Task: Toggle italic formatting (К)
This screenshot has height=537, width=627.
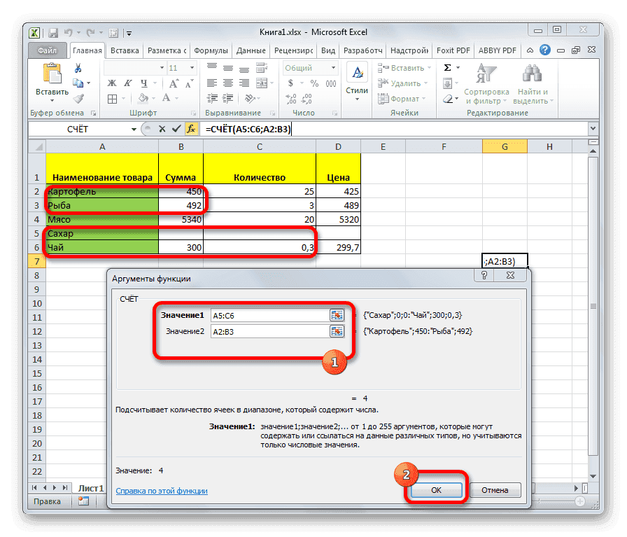Action: [127, 83]
